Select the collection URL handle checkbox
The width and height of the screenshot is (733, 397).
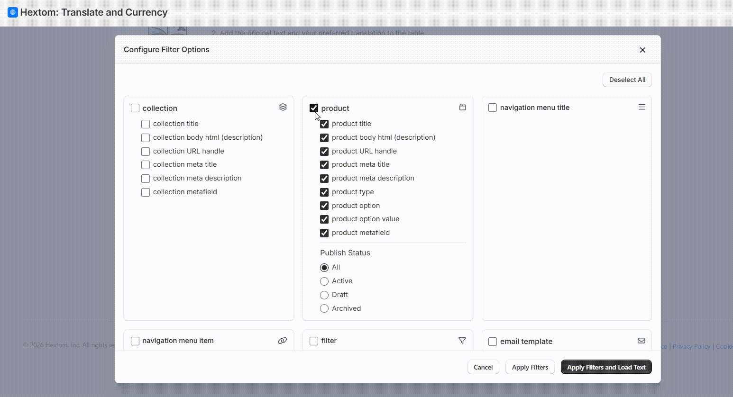tap(146, 152)
